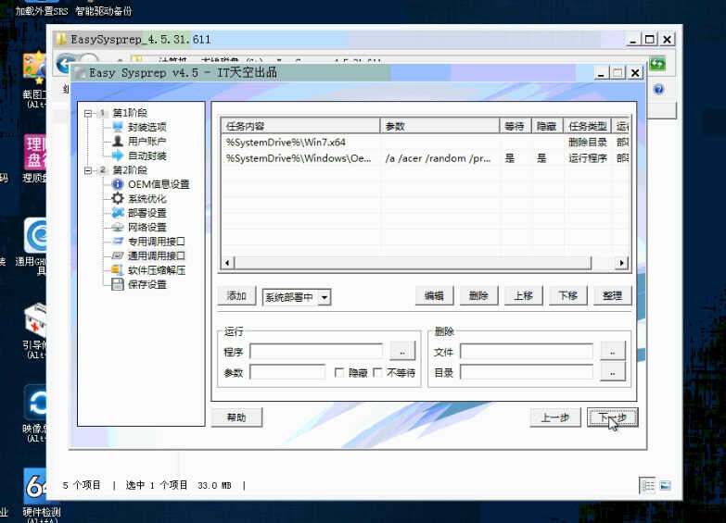Click the 下移 button
Viewport: 726px width, 523px height.
pyautogui.click(x=567, y=296)
